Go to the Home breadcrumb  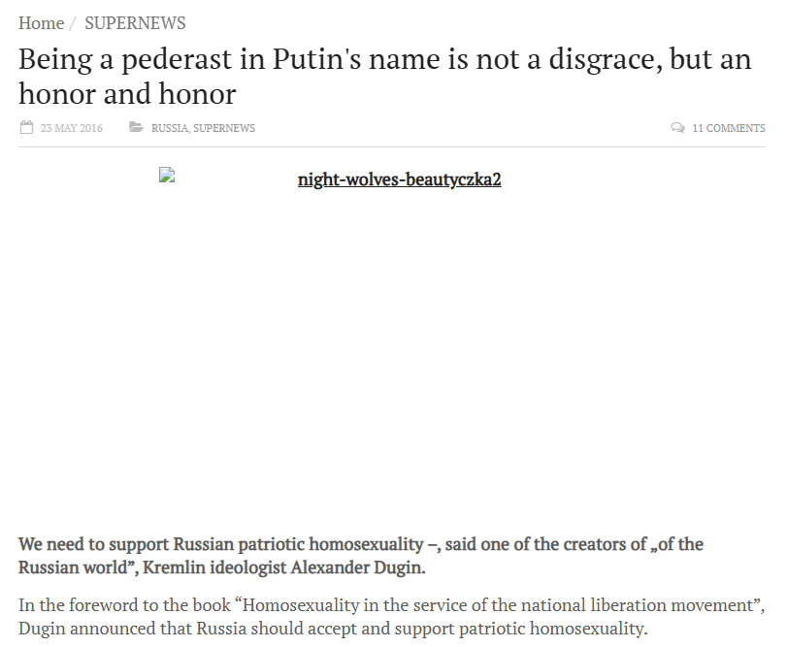(41, 23)
